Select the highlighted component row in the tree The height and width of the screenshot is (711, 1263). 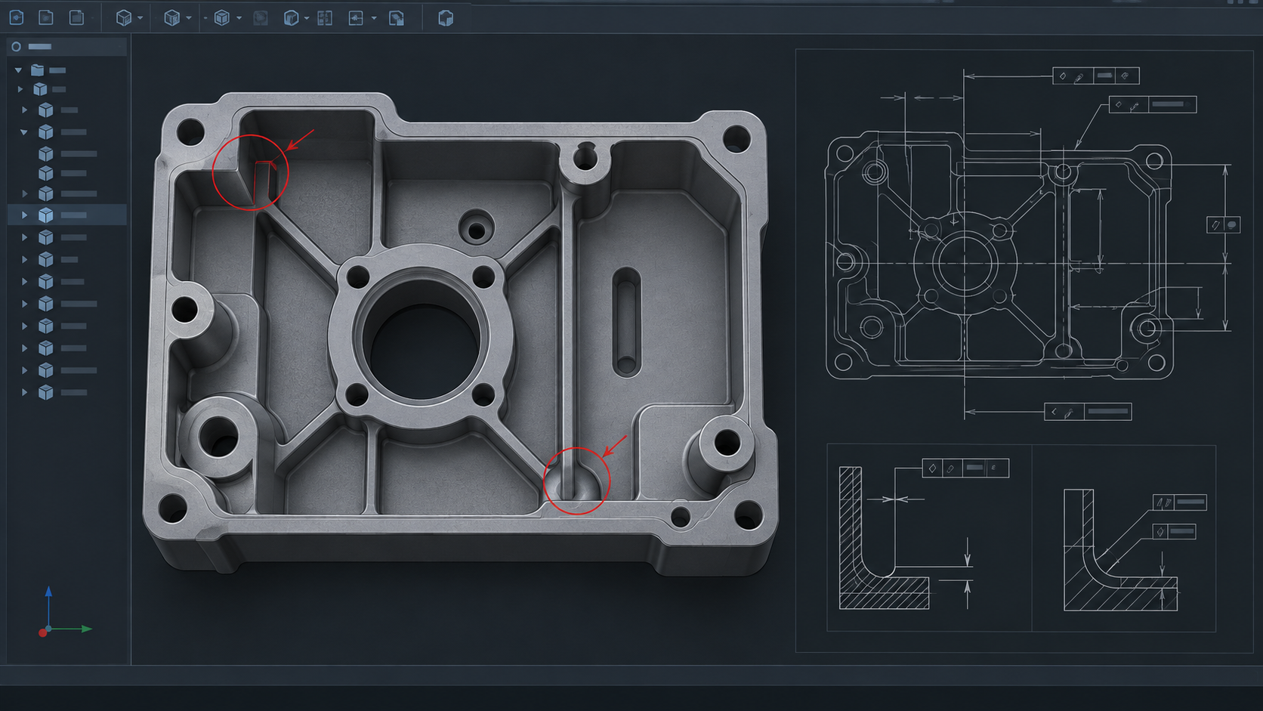click(x=67, y=215)
